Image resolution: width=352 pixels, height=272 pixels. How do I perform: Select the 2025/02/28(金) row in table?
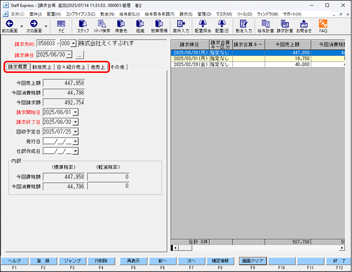(258, 64)
